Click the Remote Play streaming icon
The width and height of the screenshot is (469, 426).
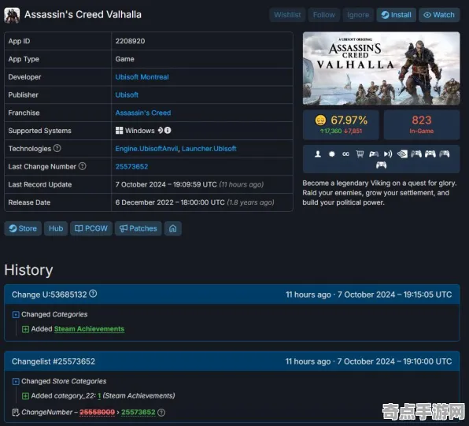click(x=388, y=154)
